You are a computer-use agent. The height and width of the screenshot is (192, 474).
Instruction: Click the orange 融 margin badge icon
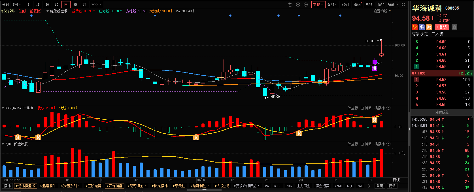point(429,27)
